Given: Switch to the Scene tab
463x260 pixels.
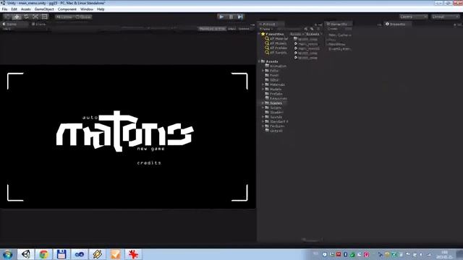Looking at the screenshot, I should click(38, 24).
